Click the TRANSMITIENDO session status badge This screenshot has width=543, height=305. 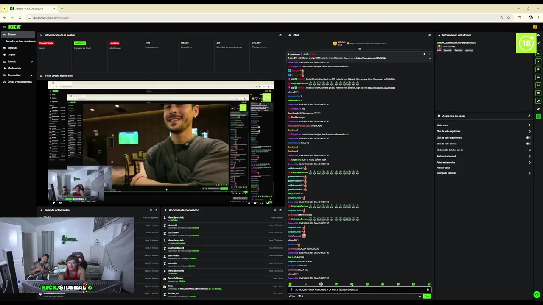(46, 43)
